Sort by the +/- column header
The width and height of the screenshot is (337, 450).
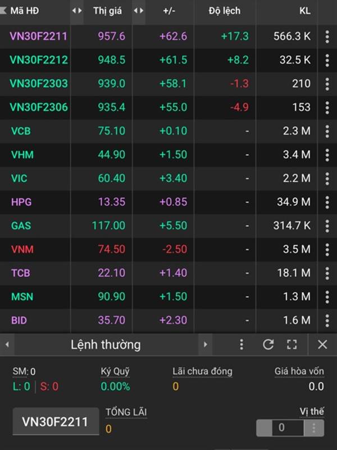click(x=169, y=11)
